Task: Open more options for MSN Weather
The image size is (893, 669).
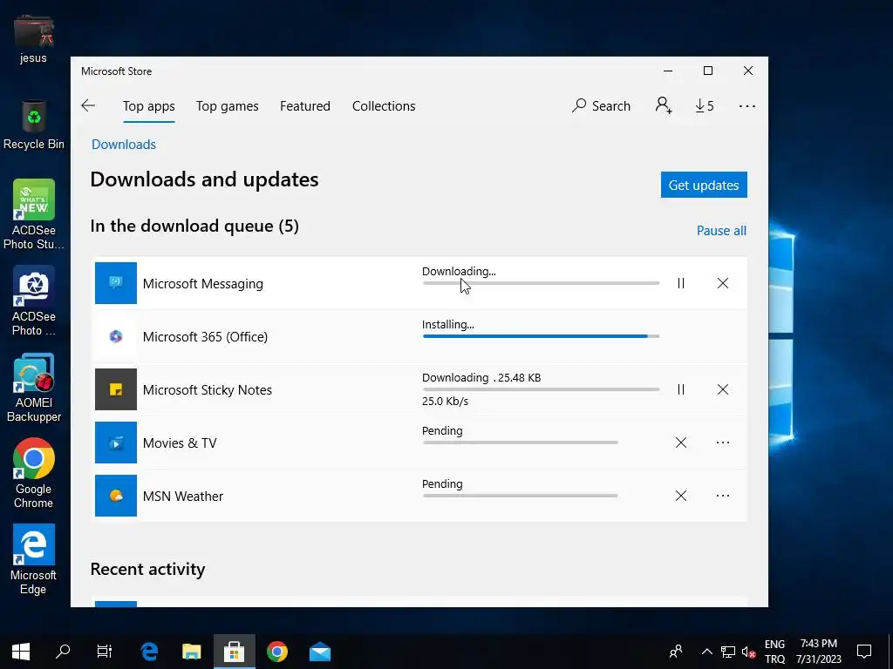Action: point(723,496)
